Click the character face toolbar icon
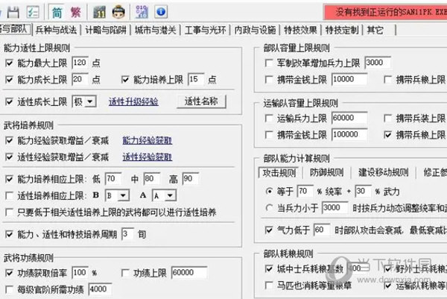 pos(118,12)
